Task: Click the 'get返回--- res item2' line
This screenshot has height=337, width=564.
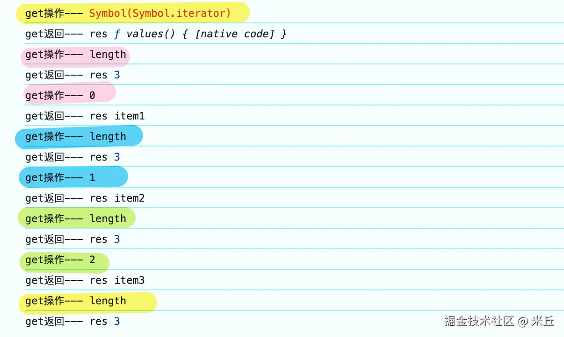Action: tap(85, 198)
